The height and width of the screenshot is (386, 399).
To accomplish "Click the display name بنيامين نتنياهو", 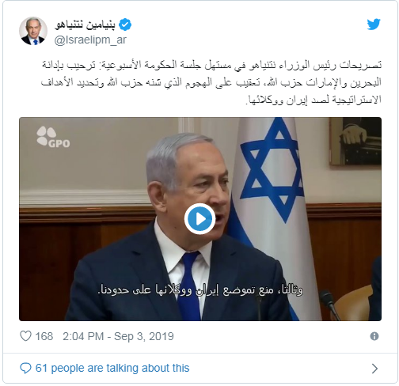I will point(85,25).
